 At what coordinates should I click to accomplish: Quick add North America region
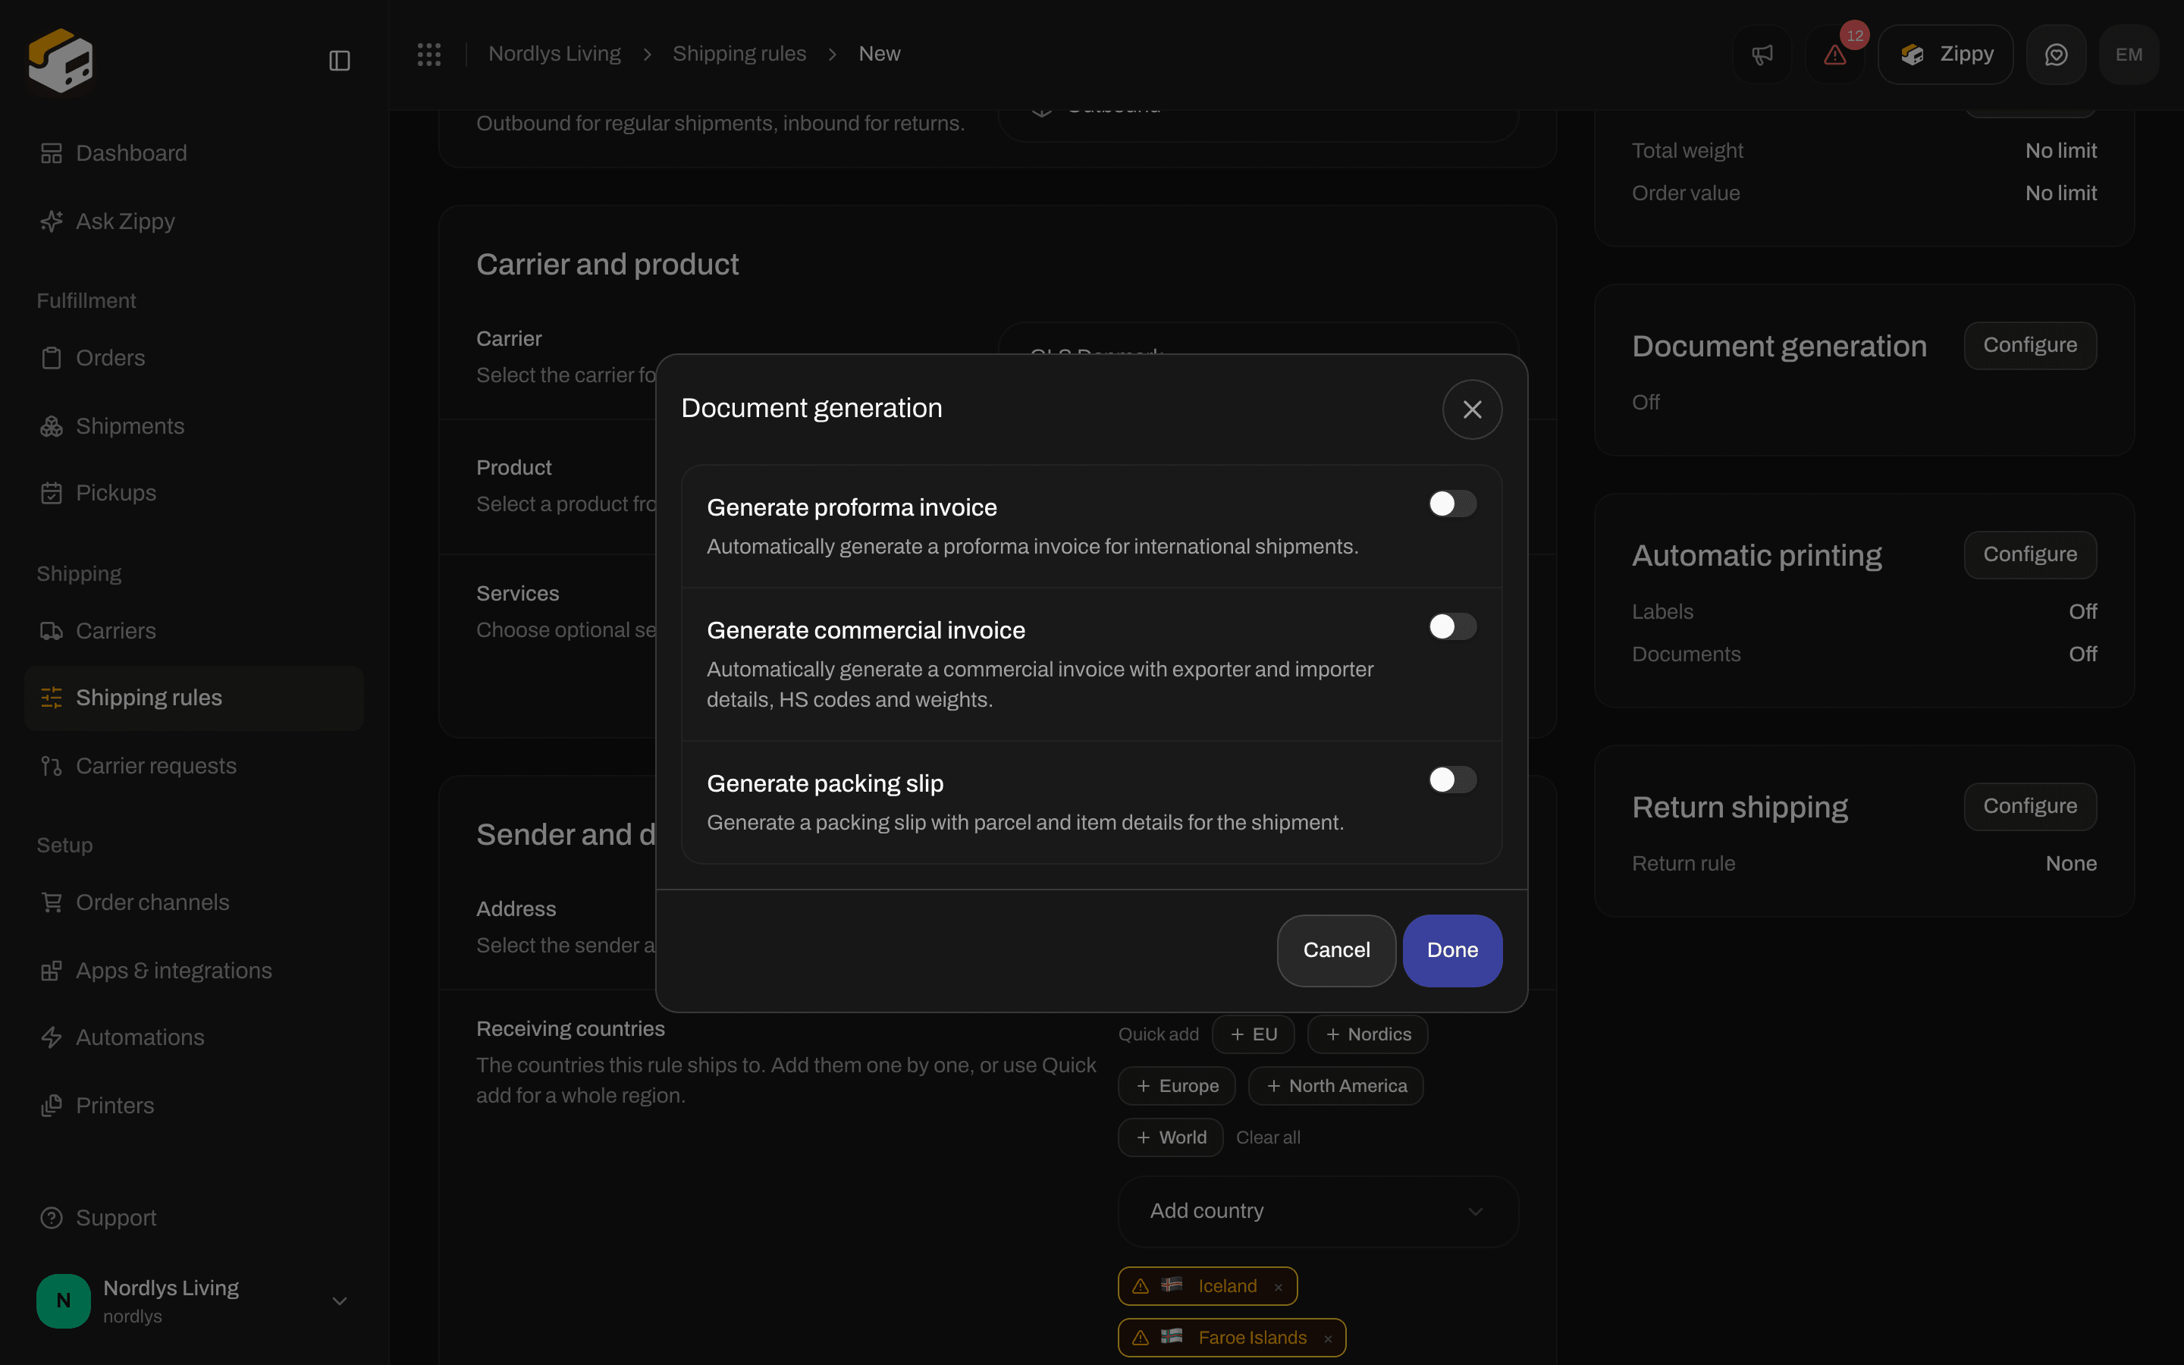click(x=1335, y=1086)
